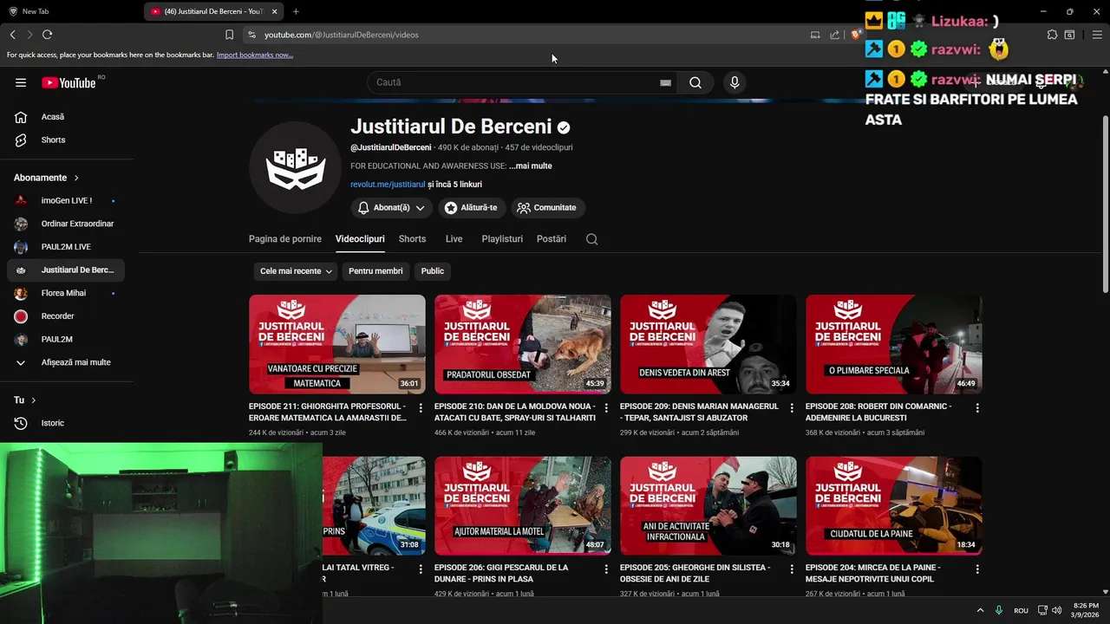The width and height of the screenshot is (1110, 624).
Task: Reload the page in the browser
Action: coord(47,35)
